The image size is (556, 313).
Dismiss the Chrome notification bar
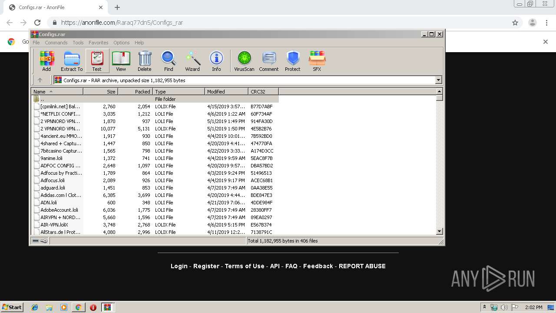coord(546,42)
